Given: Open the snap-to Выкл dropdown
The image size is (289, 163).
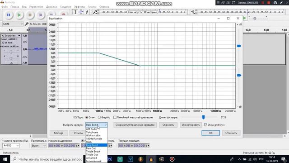Looking at the screenshot, I should pos(38,146).
